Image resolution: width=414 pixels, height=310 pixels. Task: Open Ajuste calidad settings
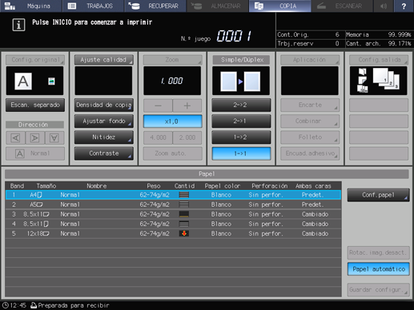[103, 60]
